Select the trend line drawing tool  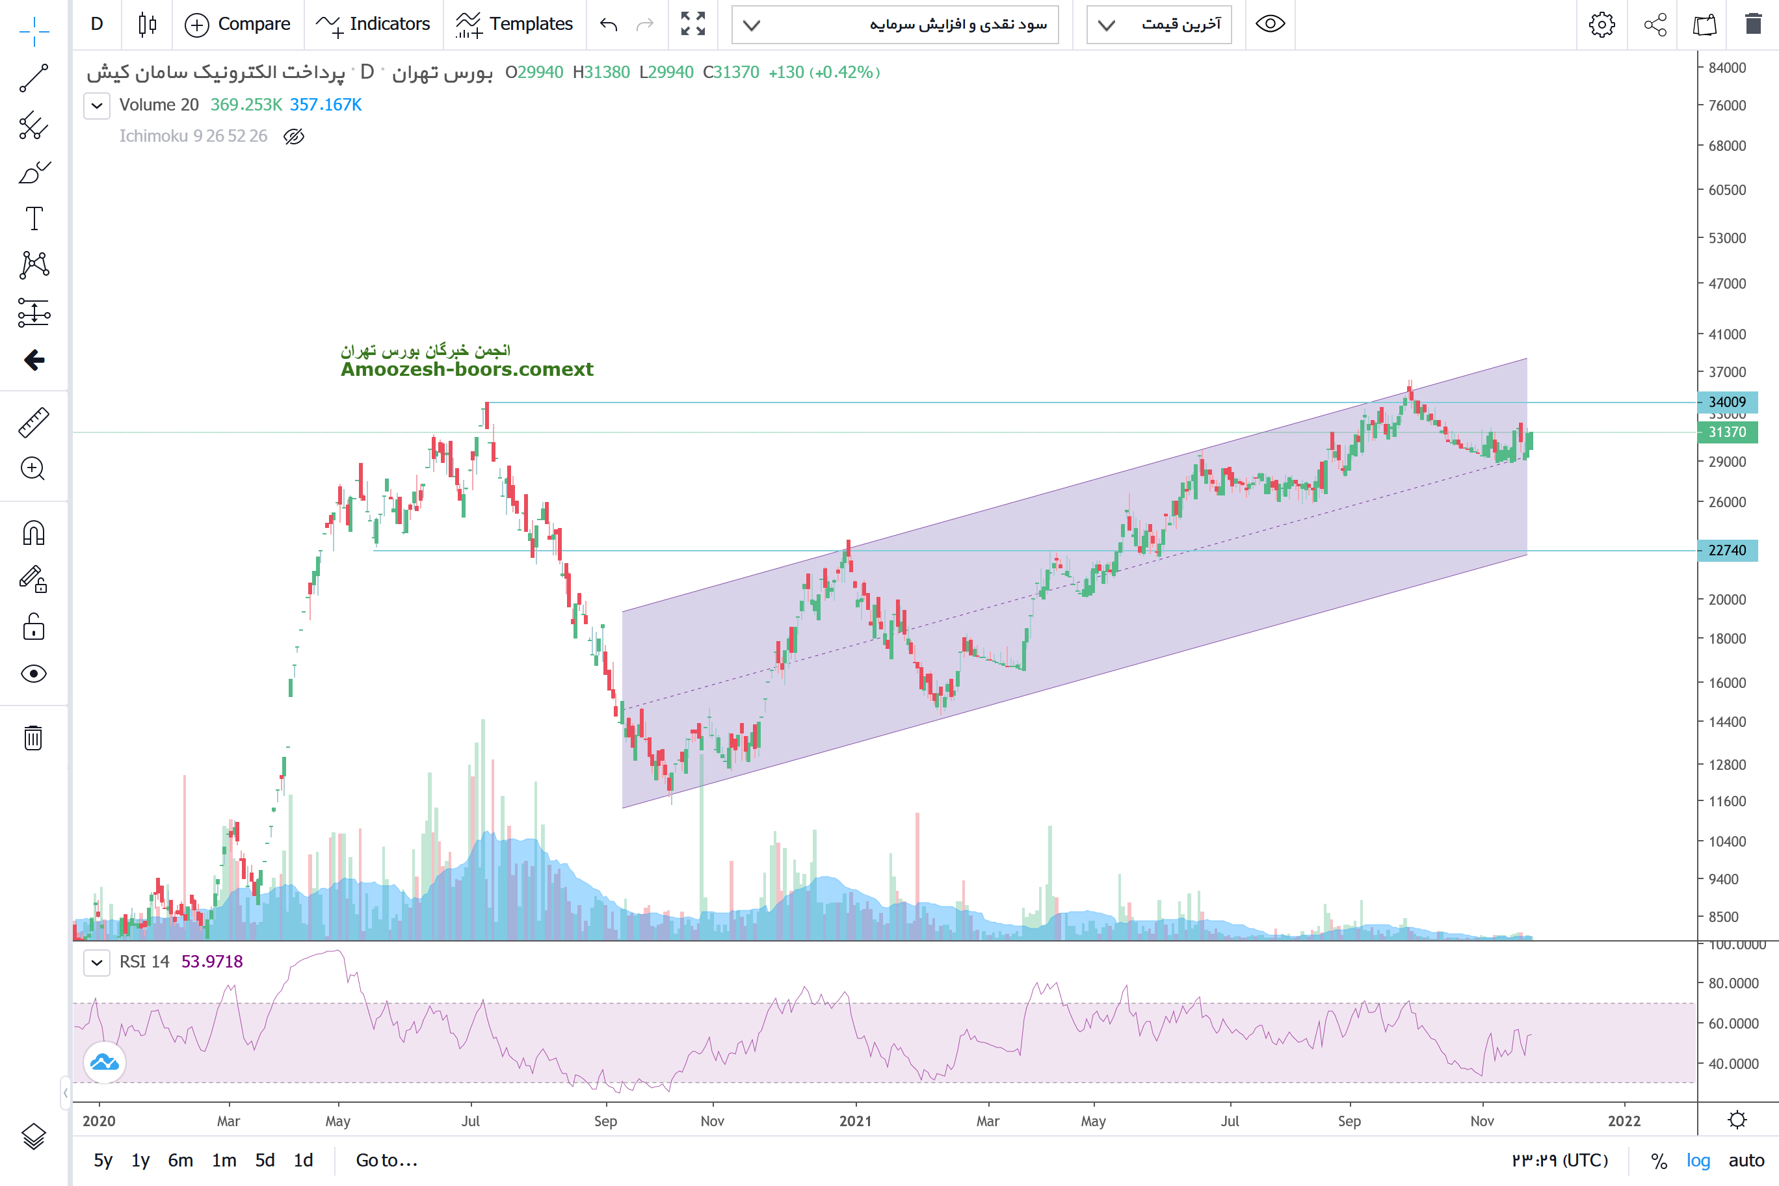33,78
